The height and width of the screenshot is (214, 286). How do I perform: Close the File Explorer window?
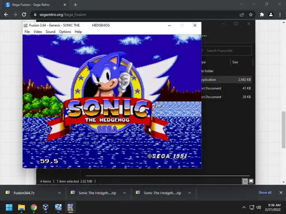(x=249, y=24)
